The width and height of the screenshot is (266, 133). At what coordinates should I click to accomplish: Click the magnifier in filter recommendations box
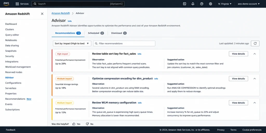click(96, 43)
